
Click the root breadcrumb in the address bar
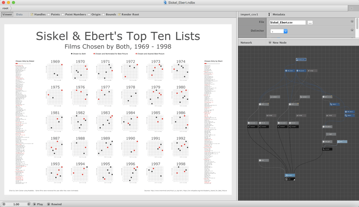pos(5,8)
